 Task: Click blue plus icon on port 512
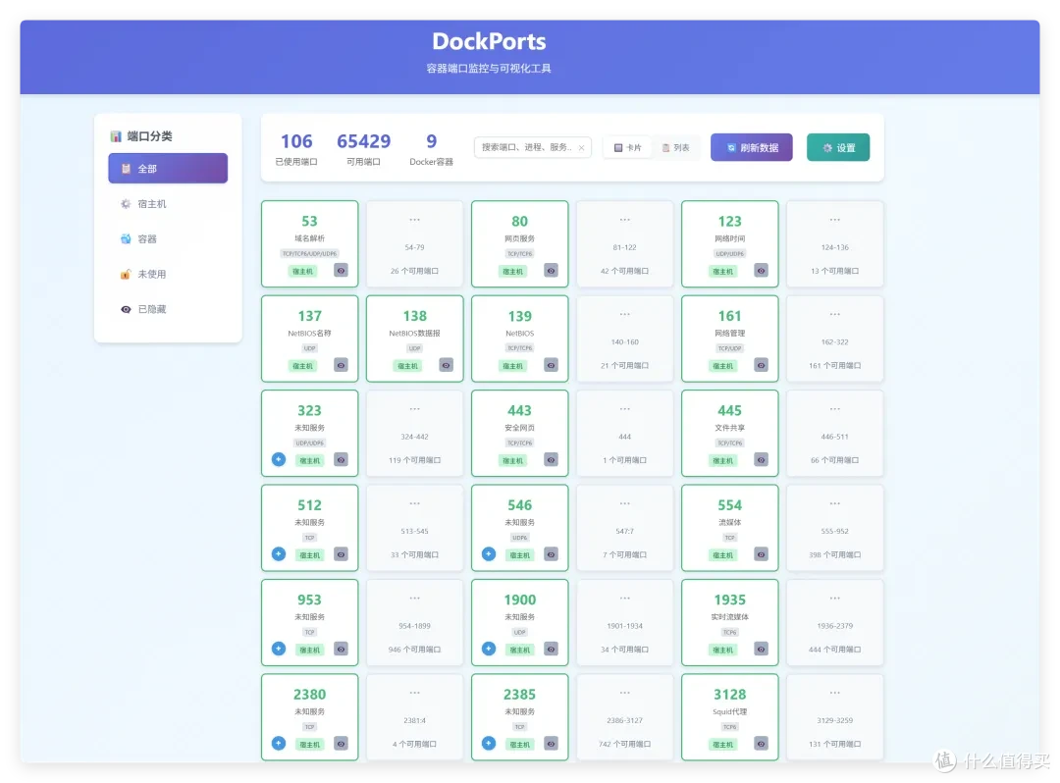point(279,554)
